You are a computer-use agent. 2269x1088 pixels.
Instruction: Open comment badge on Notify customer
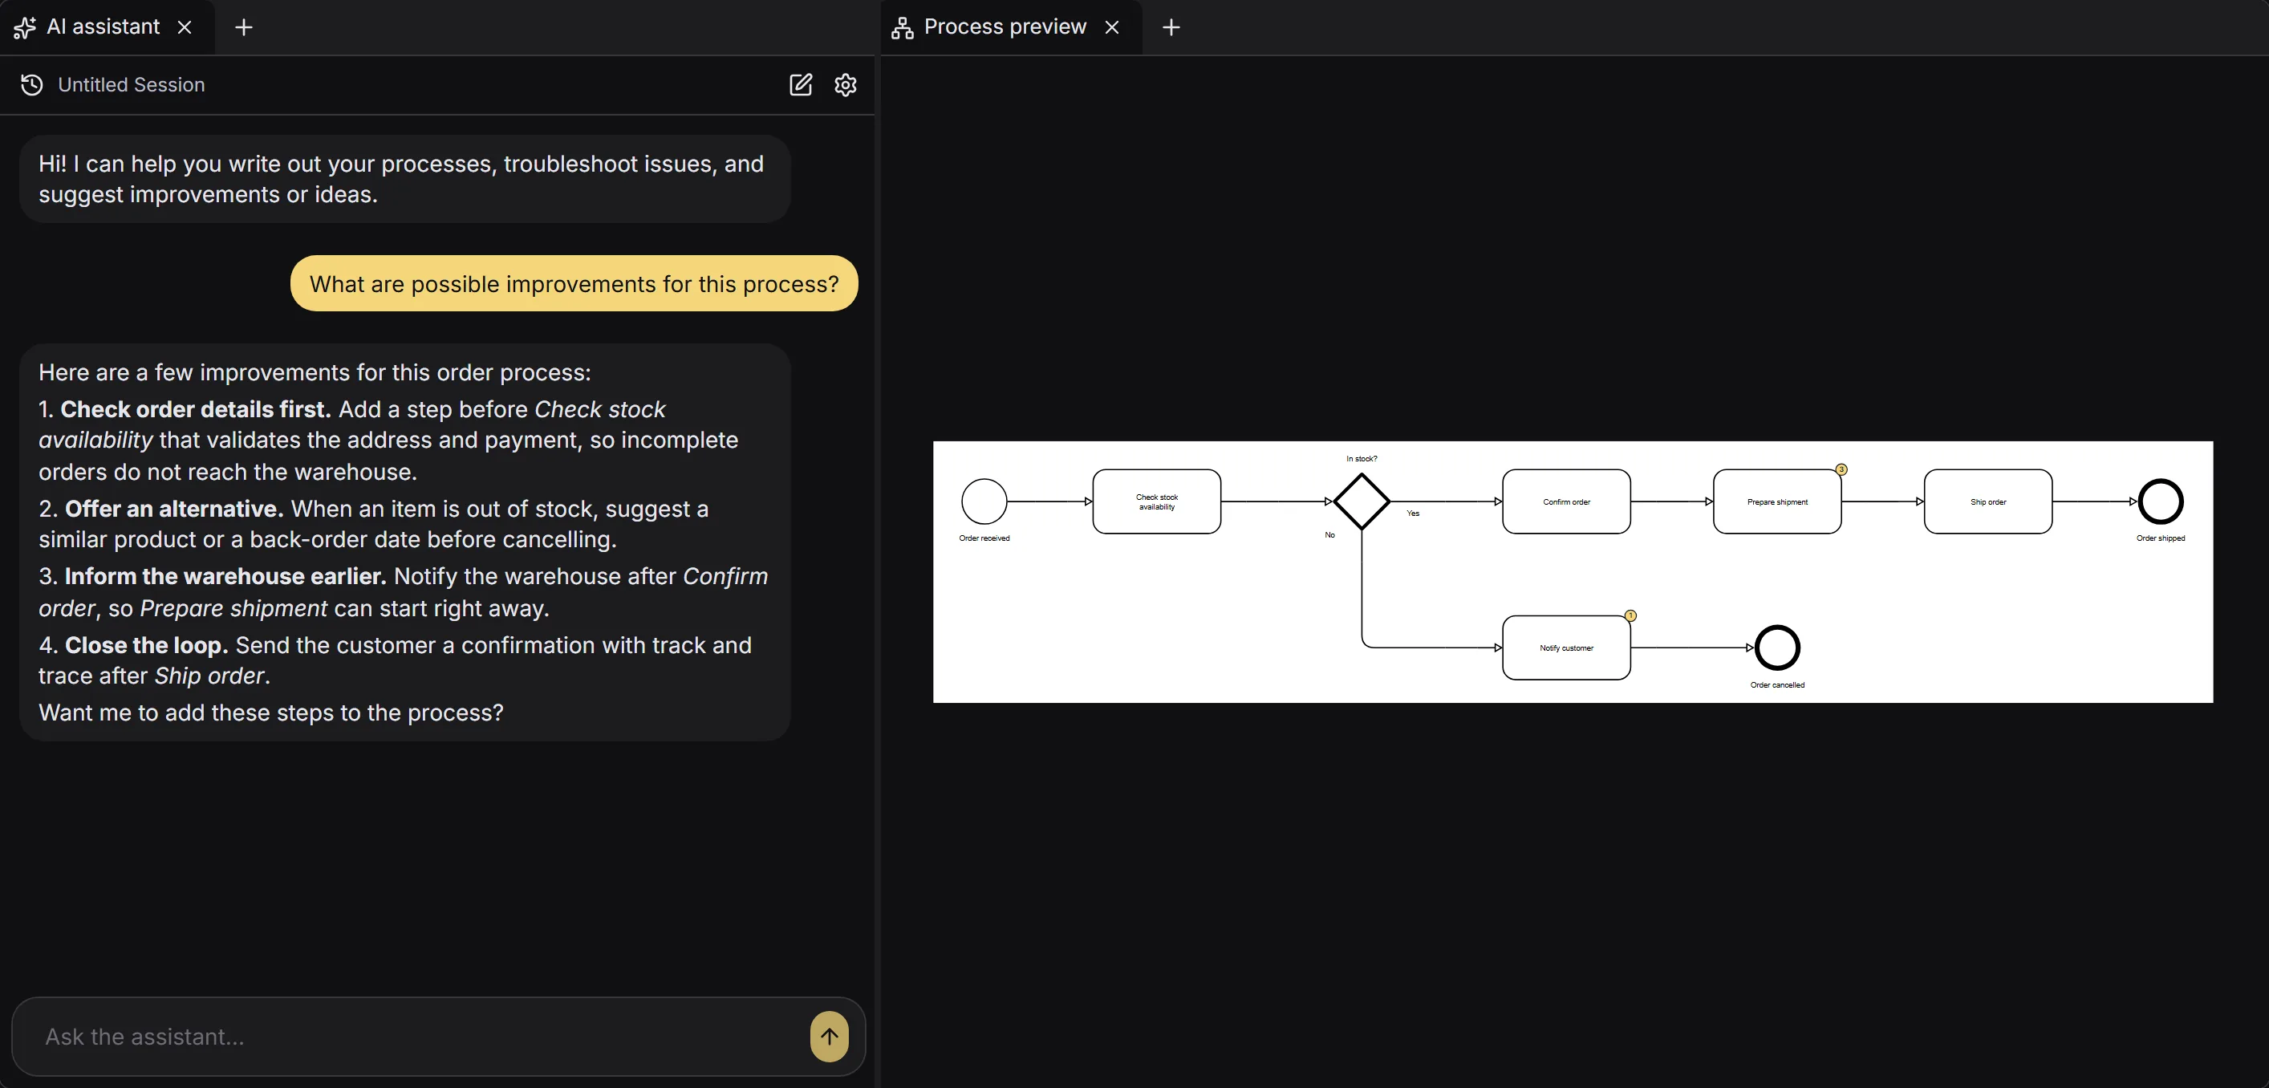[1630, 615]
